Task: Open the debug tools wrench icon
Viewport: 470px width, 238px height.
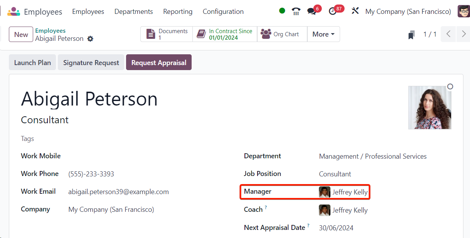Action: [355, 11]
